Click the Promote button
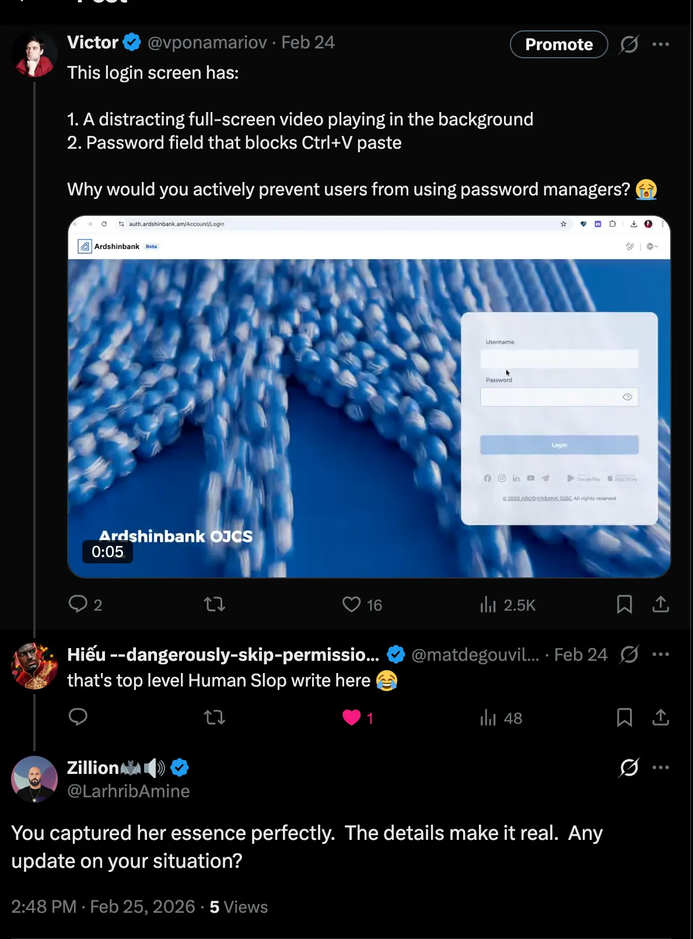693x939 pixels. tap(558, 44)
